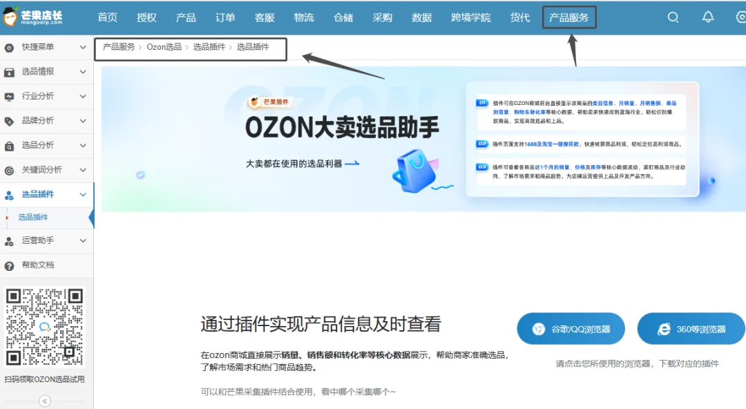Click the 品牌分析 tag icon
746x409 pixels.
point(9,122)
